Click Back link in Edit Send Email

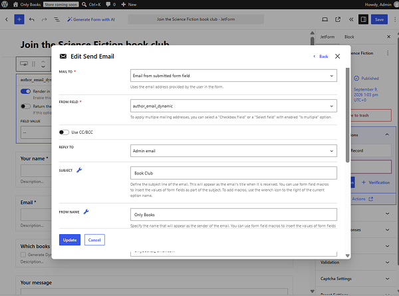click(x=321, y=57)
